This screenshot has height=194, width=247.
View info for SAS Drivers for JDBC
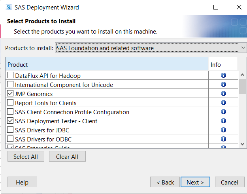223,130
